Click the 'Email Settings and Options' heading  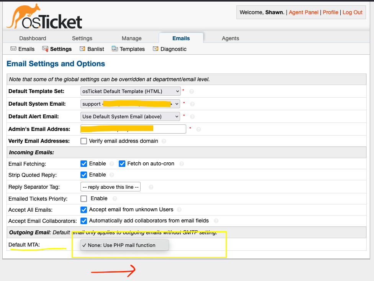click(56, 64)
